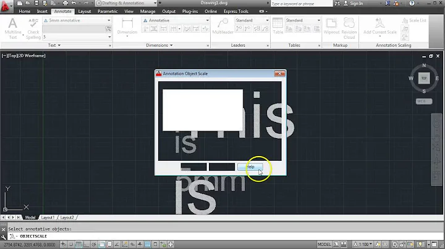Screen dimensions: 445x249
Task: Click the Dimension tool
Action: (x=127, y=27)
